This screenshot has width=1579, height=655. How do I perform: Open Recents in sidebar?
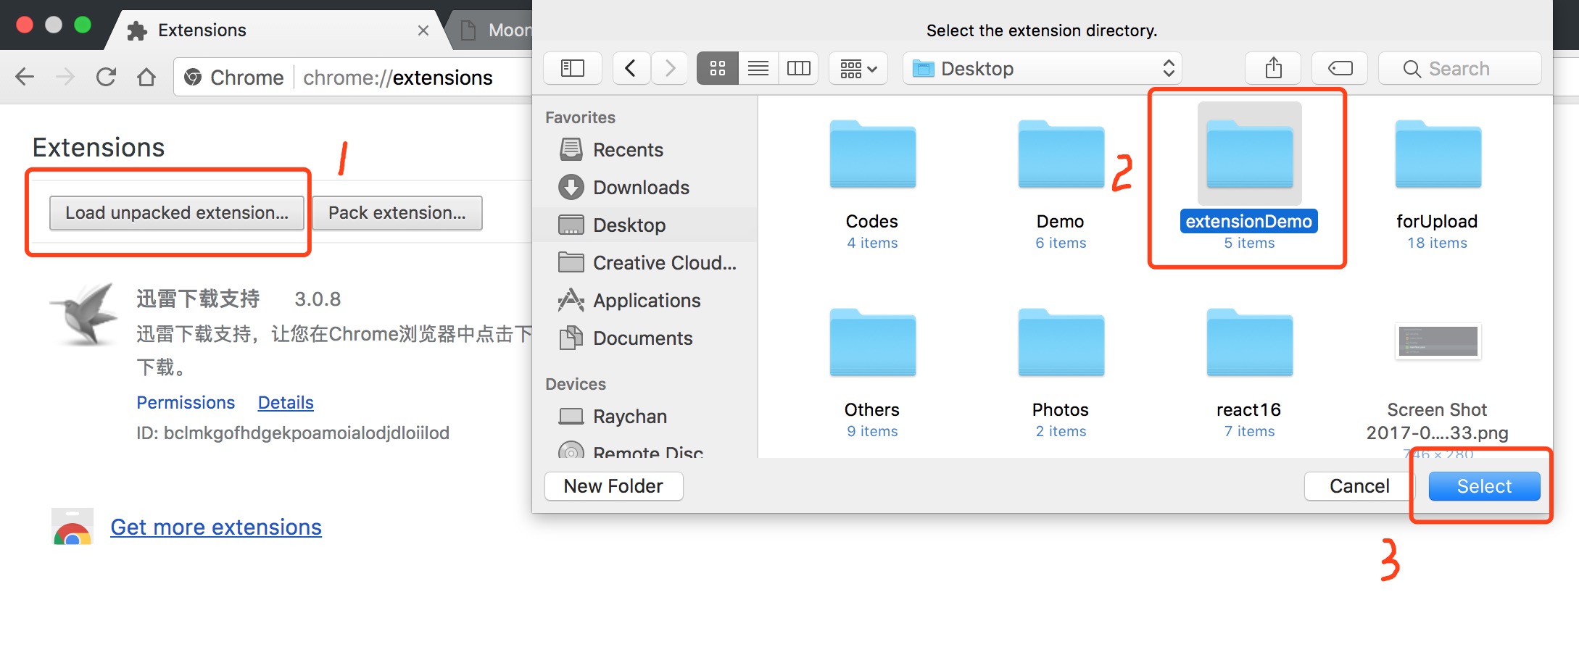[645, 149]
